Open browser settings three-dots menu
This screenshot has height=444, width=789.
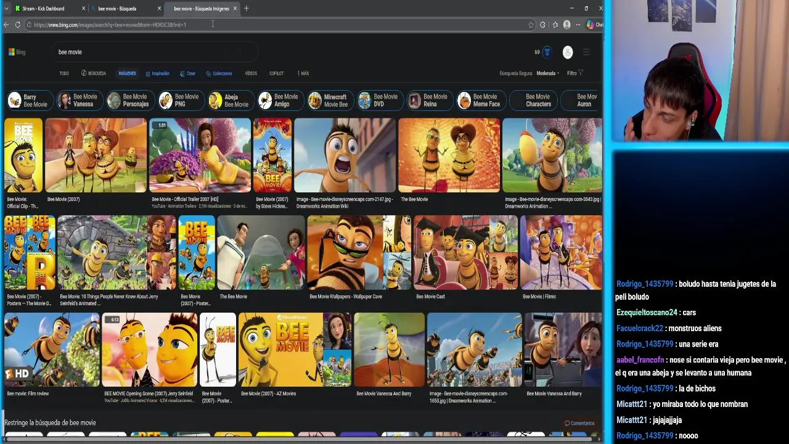coord(578,25)
